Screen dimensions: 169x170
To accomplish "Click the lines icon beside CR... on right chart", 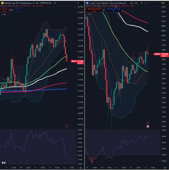I will point(142,3).
